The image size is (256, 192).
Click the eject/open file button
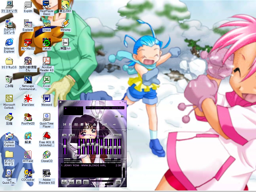click(95, 124)
